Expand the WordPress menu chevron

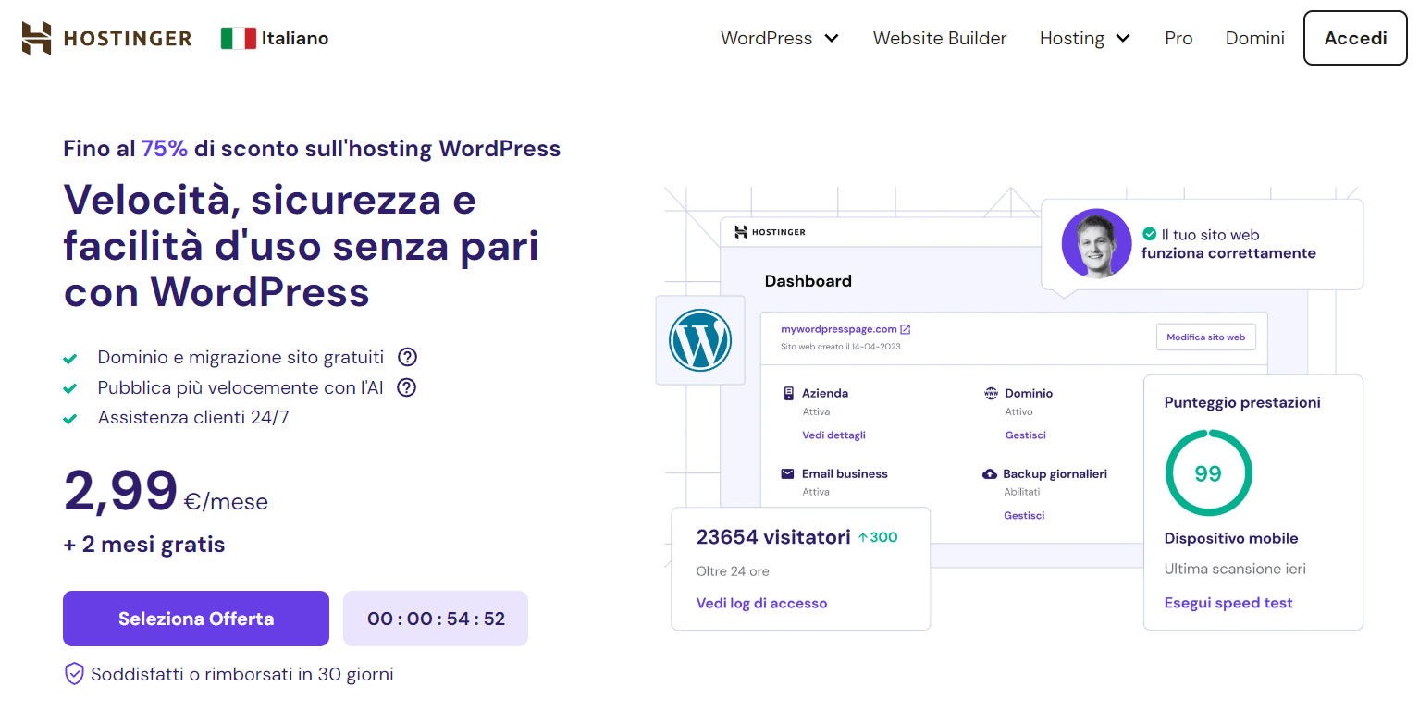tap(832, 39)
